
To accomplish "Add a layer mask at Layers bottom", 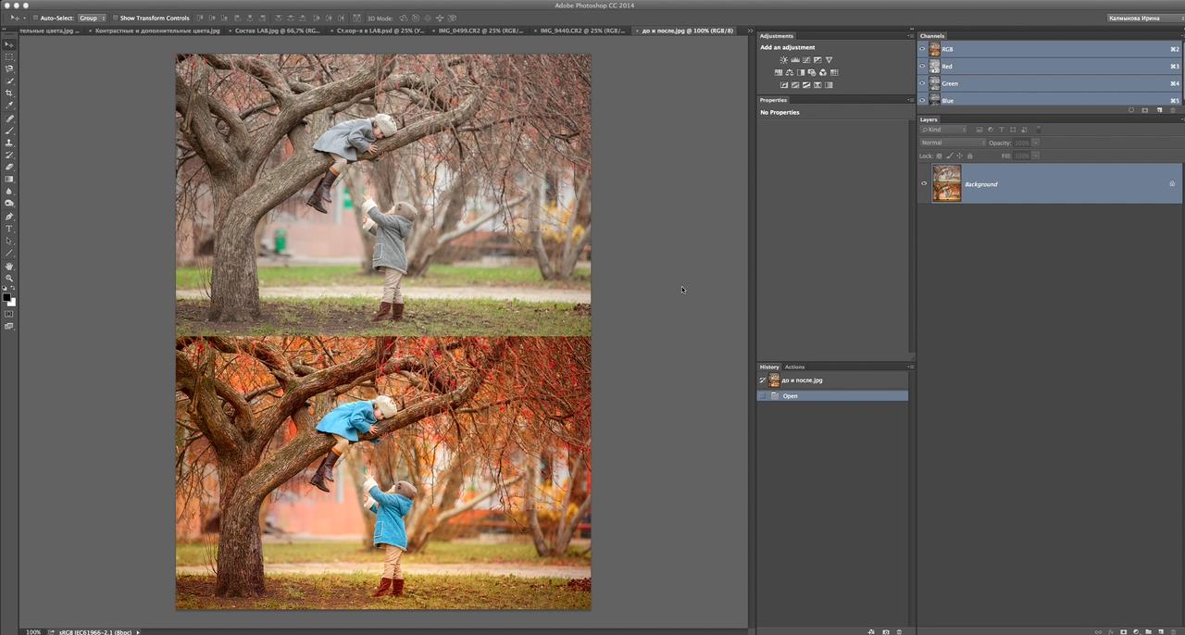I will (1123, 631).
